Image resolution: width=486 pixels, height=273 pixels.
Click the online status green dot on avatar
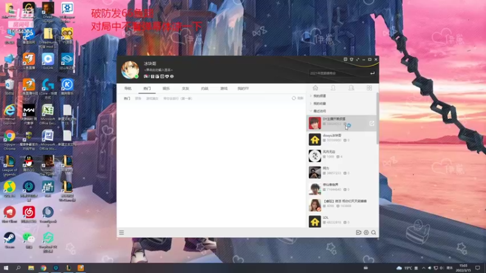coord(136,76)
